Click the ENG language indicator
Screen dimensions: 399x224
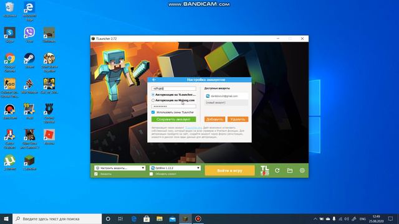point(363,218)
